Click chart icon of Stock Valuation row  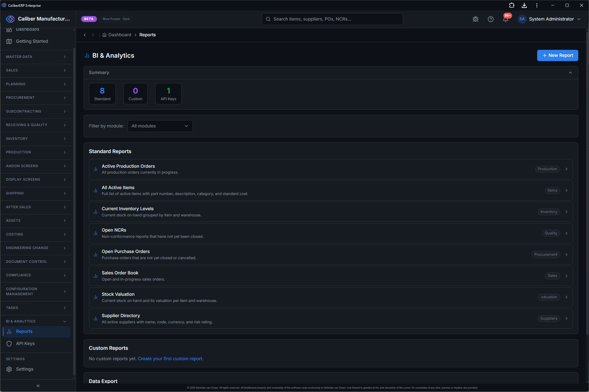(x=95, y=297)
